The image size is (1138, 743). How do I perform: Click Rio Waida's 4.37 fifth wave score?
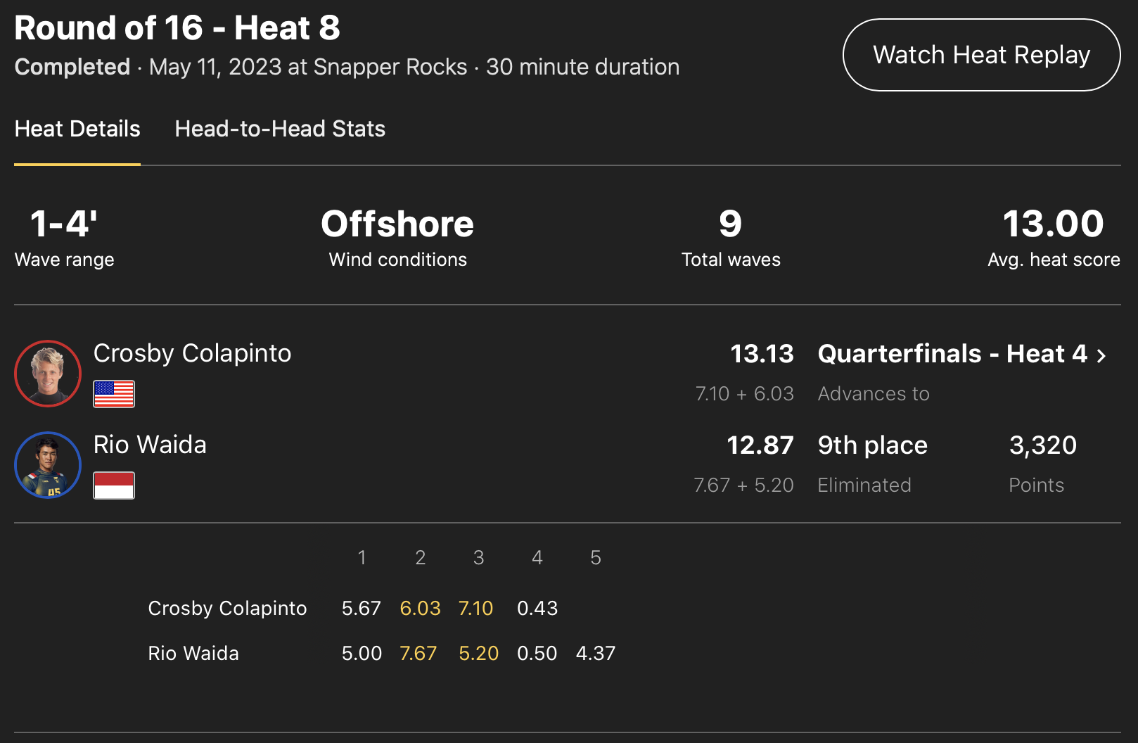click(596, 653)
